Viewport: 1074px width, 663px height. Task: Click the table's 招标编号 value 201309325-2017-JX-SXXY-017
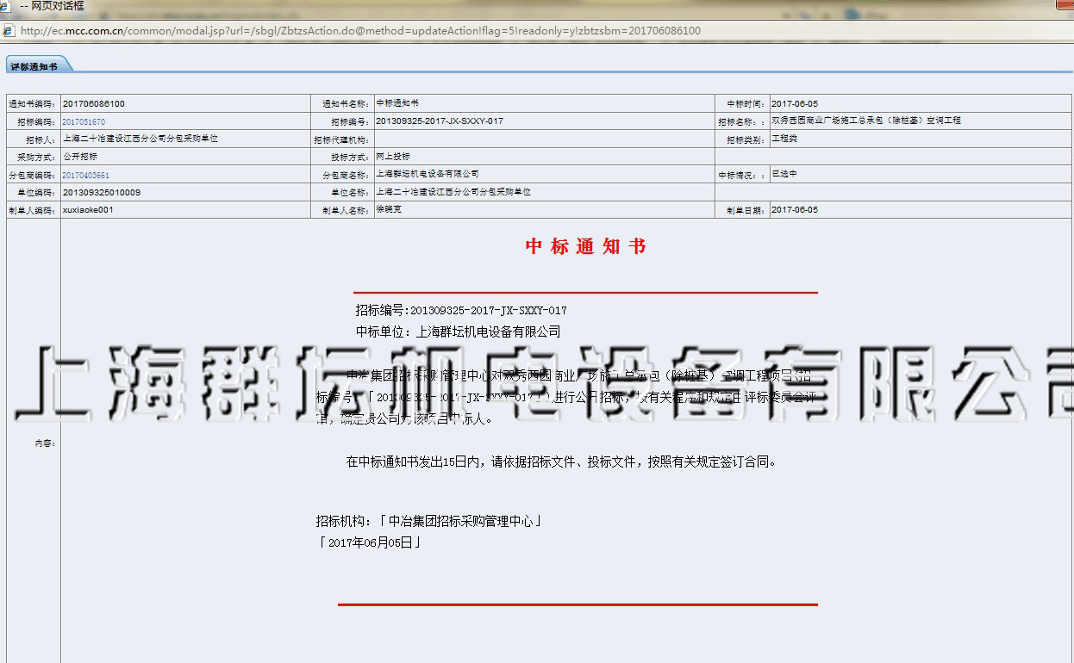(440, 121)
